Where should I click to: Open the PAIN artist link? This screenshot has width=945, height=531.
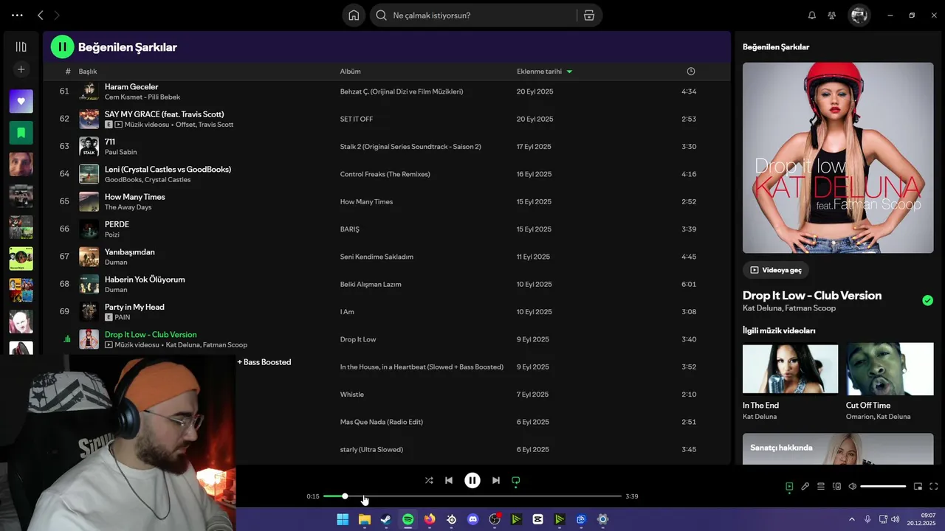click(123, 317)
